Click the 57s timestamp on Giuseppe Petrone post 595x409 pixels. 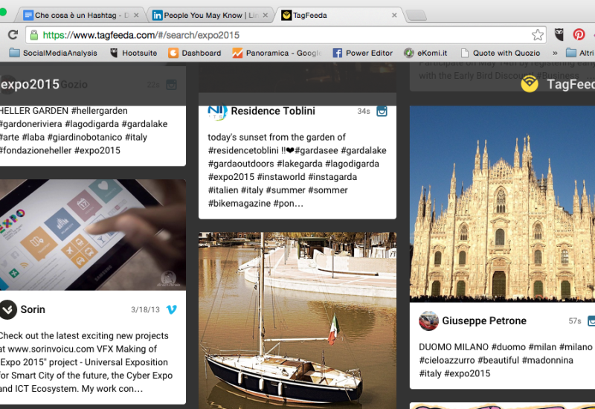tap(574, 321)
